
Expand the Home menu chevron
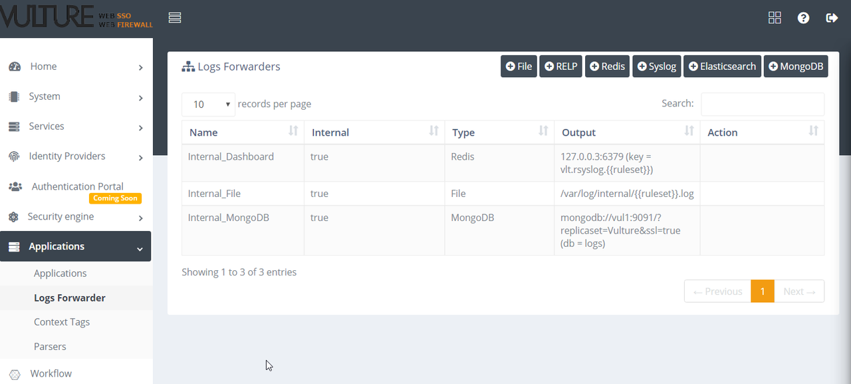pos(140,67)
